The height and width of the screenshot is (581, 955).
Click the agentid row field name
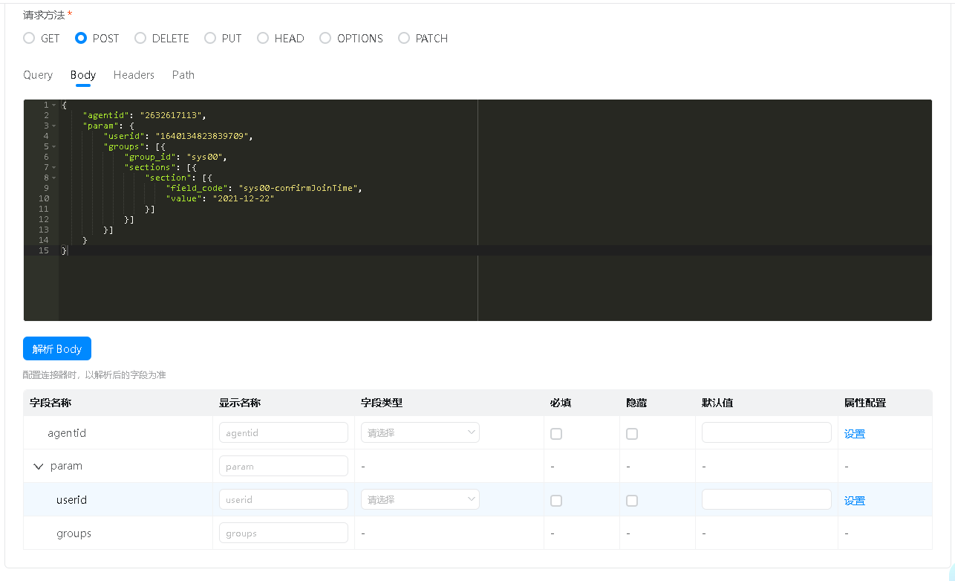click(x=67, y=433)
